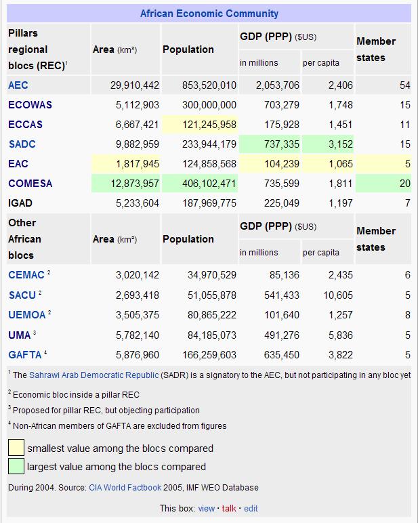Select IGAD GDP value 225,049
Viewport: 418px width, 523px height.
(x=282, y=203)
